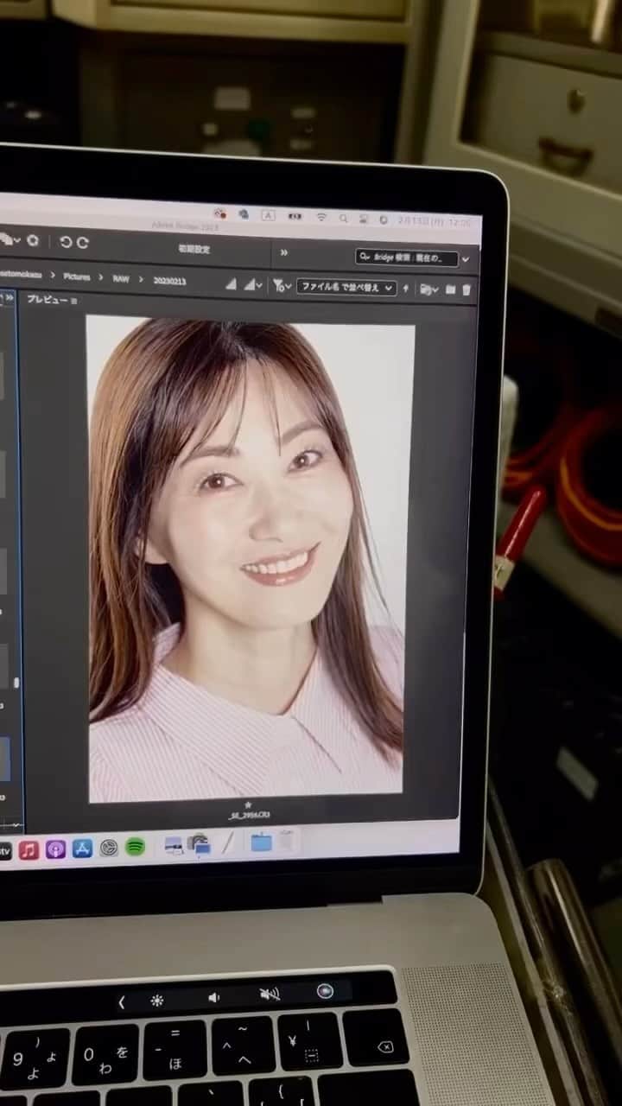Open Spotlight search in menu bar
Viewport: 622px width, 1106px height.
pos(344,218)
